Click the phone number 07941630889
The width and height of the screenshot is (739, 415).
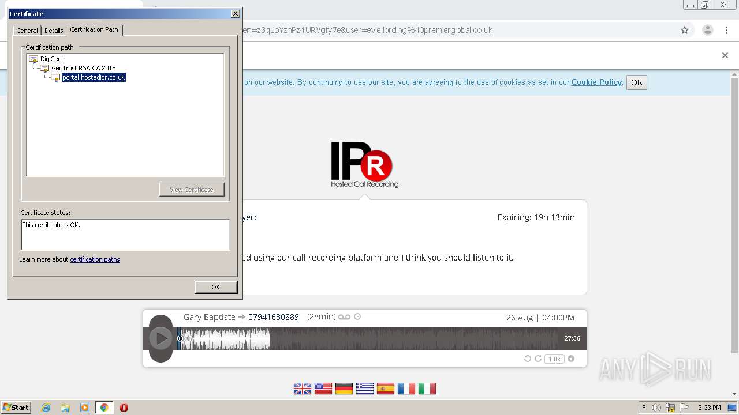(274, 317)
